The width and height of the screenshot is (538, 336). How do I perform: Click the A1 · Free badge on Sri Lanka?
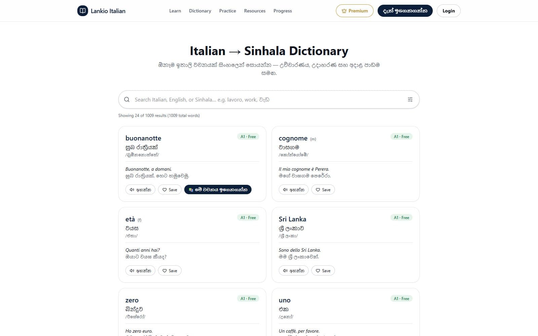click(401, 218)
